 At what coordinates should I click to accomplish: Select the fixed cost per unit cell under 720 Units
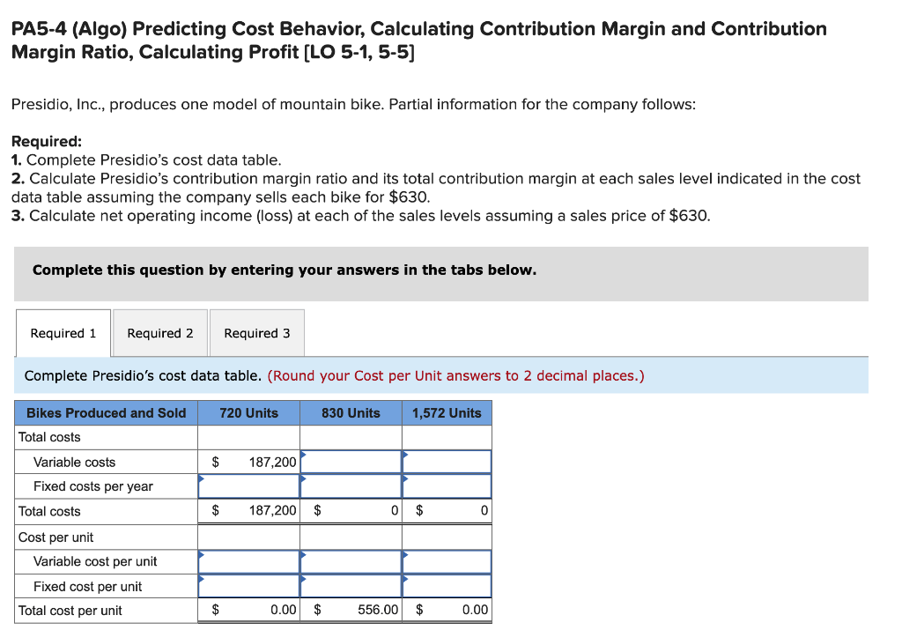(x=248, y=585)
